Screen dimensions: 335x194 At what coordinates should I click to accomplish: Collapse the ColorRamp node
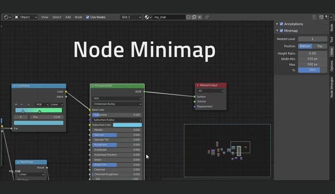coord(14,86)
